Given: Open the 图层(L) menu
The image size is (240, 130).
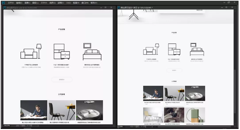Looking at the screenshot, I should pos(35,3).
